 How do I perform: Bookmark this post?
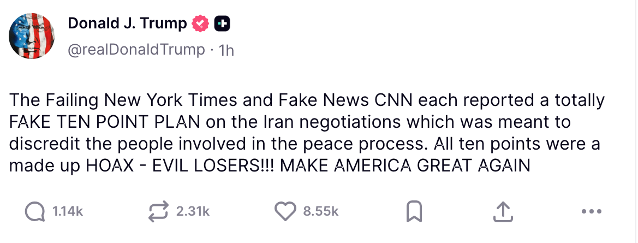click(x=414, y=211)
